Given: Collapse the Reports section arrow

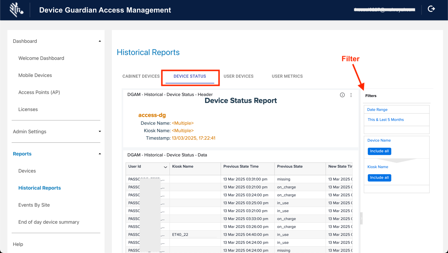Looking at the screenshot, I should coord(100,154).
